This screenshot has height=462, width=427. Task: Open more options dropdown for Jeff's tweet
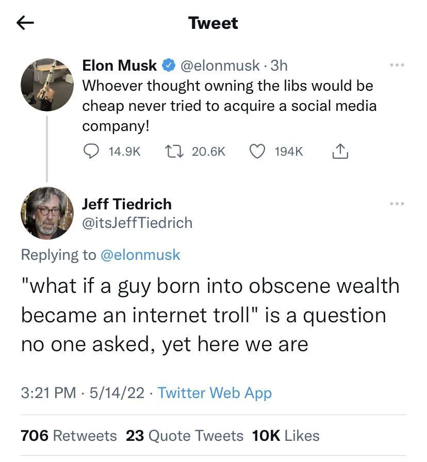pyautogui.click(x=396, y=203)
